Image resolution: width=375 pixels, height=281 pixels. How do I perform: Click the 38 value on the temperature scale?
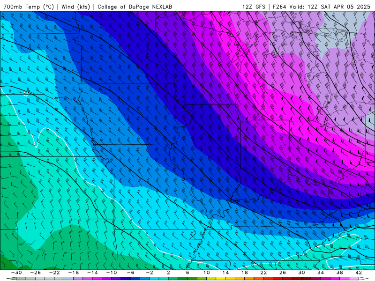[339, 273]
